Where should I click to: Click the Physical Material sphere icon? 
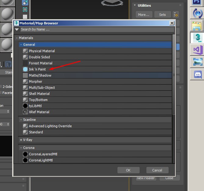[x=25, y=51]
